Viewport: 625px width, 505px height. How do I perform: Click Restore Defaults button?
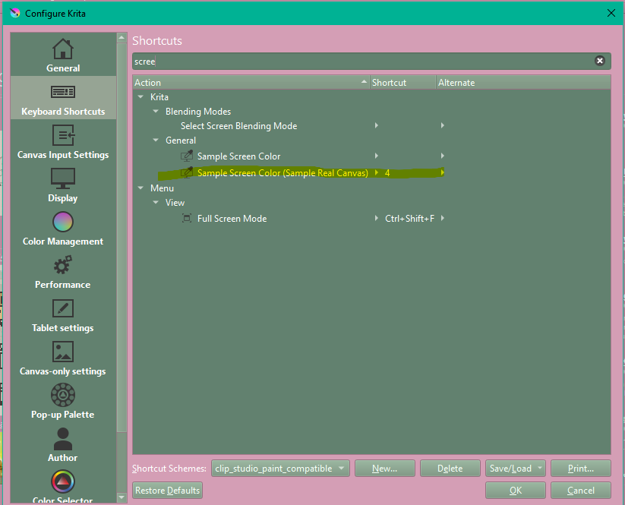coord(167,491)
